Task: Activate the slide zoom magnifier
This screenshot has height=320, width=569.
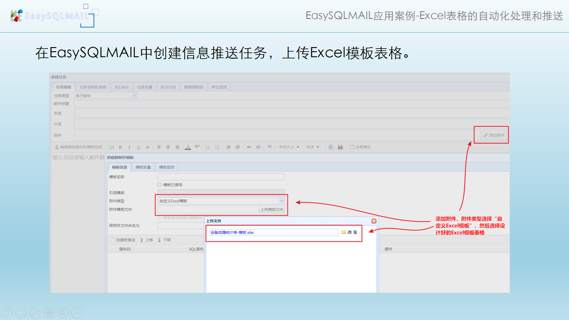Action: (63, 313)
